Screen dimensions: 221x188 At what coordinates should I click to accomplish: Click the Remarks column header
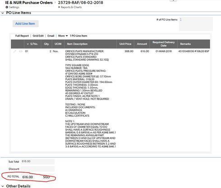185,44
